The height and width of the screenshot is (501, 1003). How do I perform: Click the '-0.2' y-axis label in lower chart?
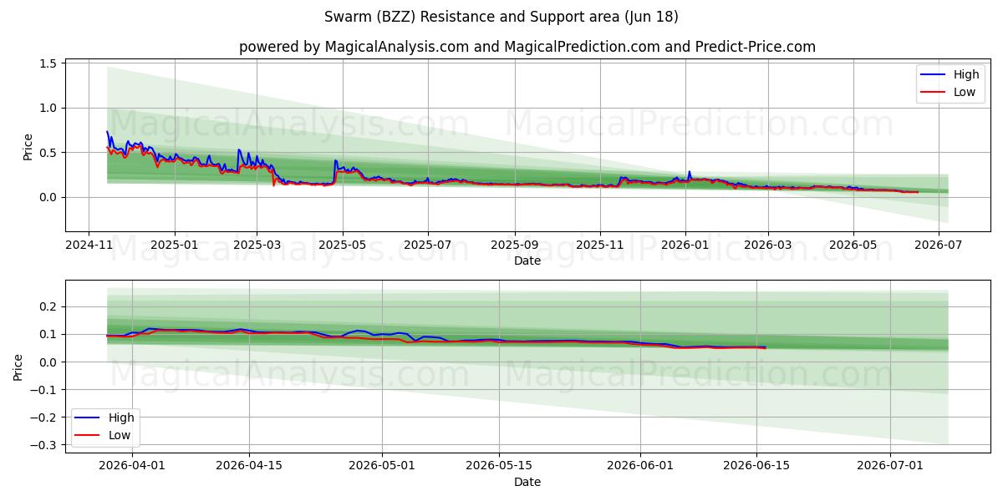[44, 417]
